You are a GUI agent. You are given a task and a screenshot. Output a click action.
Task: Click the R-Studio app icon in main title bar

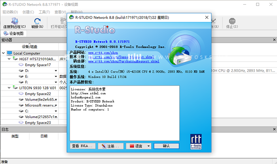5,4
